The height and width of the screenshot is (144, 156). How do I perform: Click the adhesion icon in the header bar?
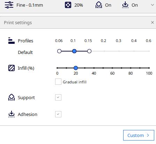[125, 5]
